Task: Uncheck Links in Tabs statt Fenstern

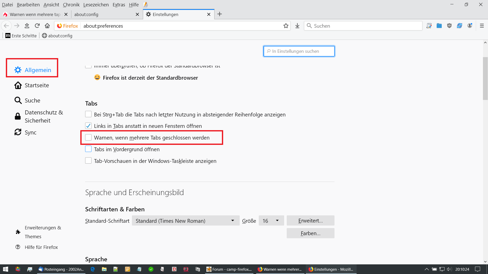Action: pyautogui.click(x=88, y=126)
